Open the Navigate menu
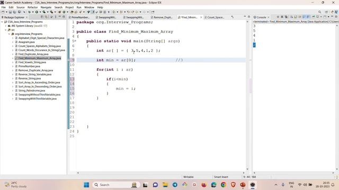This screenshot has height=190, width=339. point(46,7)
